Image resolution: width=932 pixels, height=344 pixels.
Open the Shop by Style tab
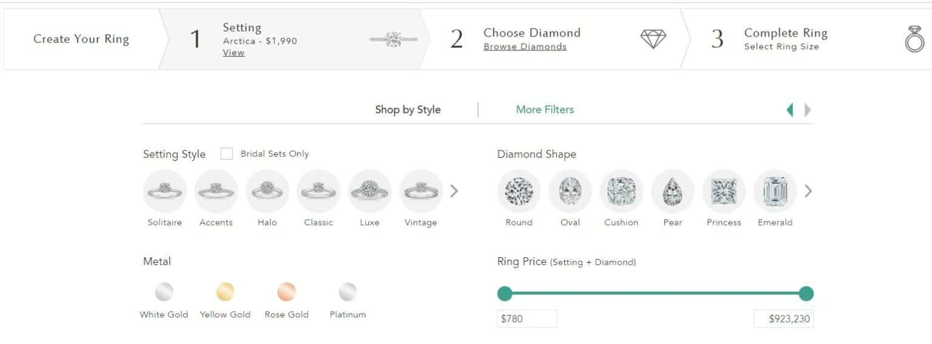pos(408,110)
